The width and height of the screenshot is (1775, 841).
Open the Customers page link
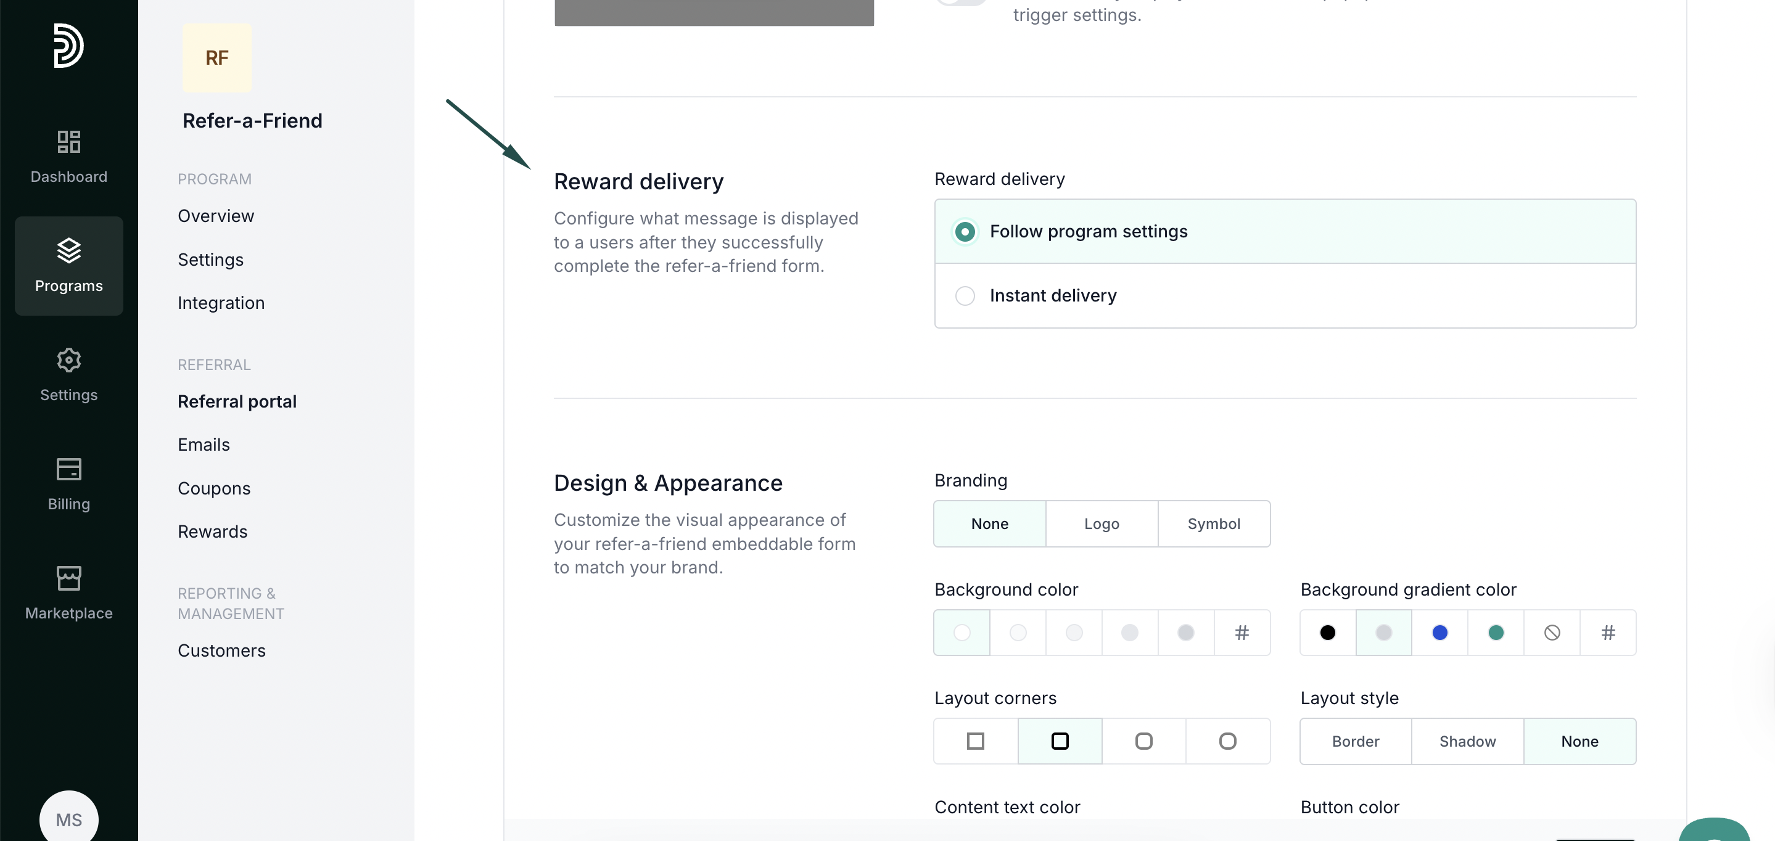[221, 650]
